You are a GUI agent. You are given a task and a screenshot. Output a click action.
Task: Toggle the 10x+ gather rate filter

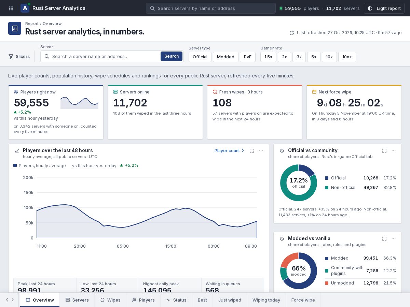pyautogui.click(x=347, y=57)
